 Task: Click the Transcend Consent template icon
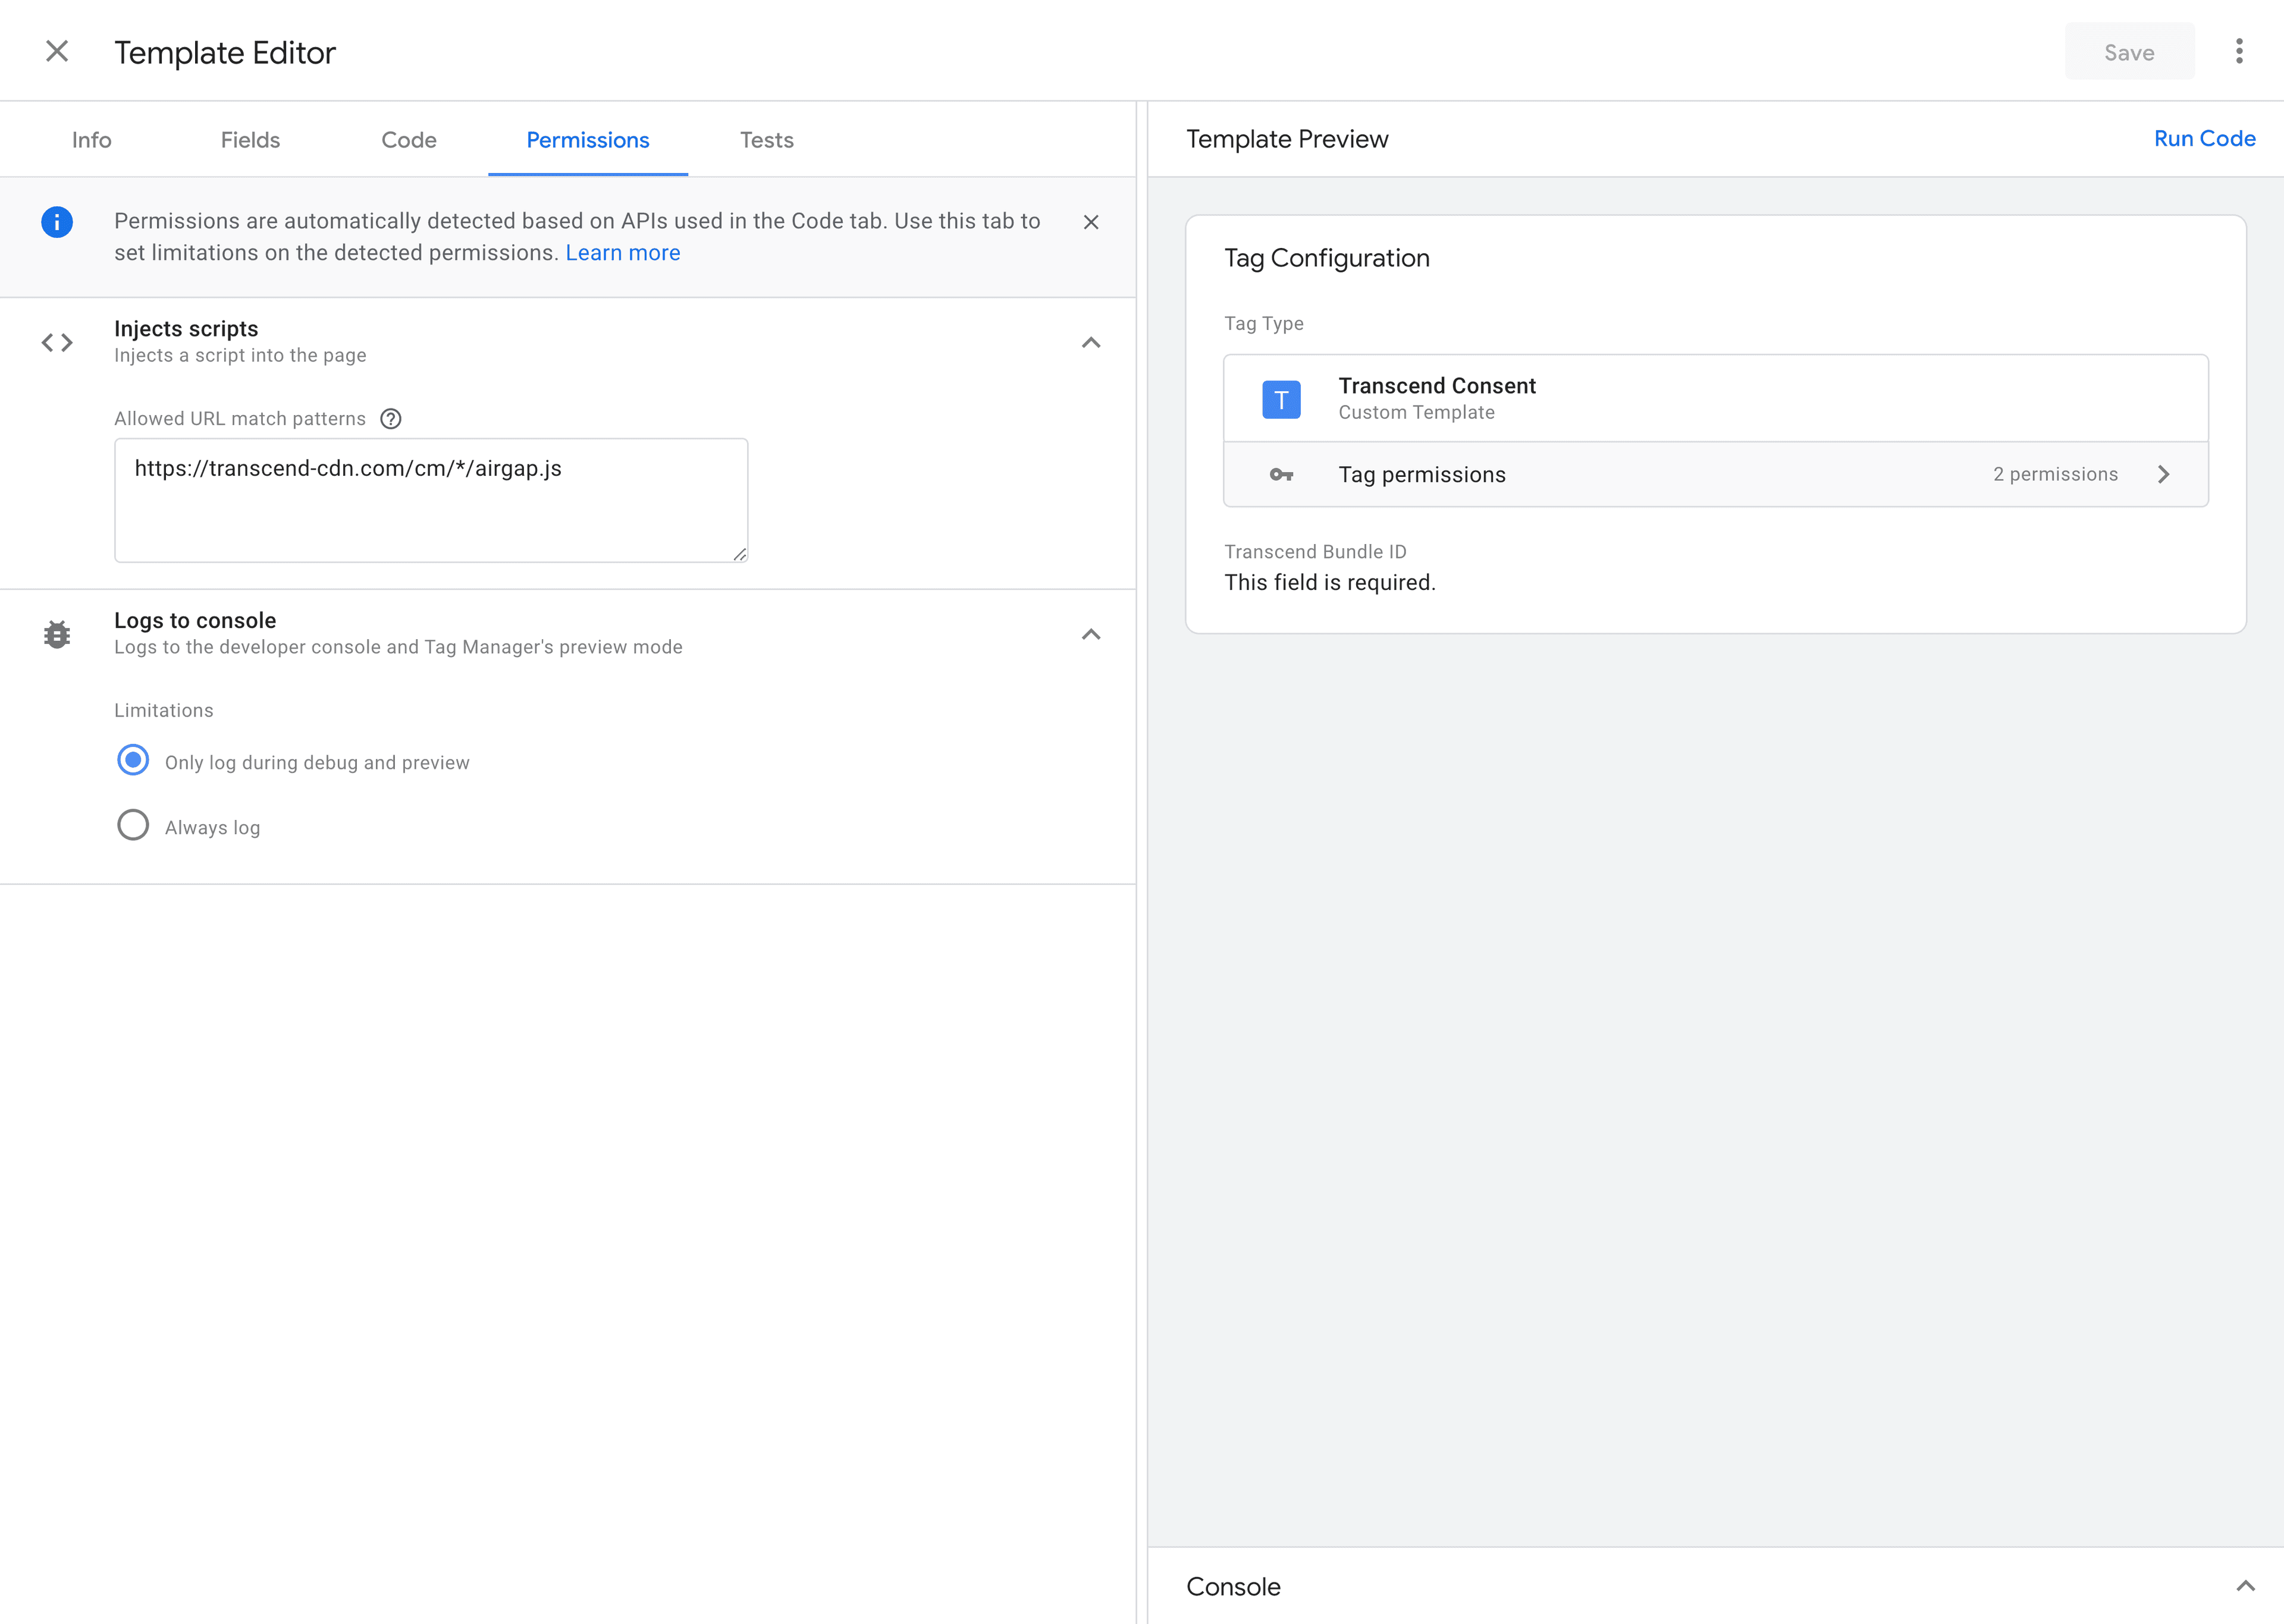1281,398
